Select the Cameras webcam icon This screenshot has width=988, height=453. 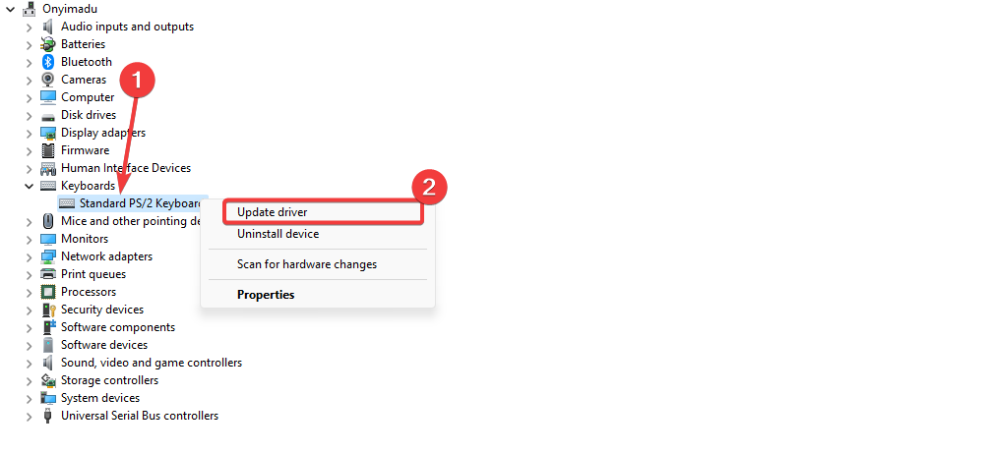click(x=48, y=80)
